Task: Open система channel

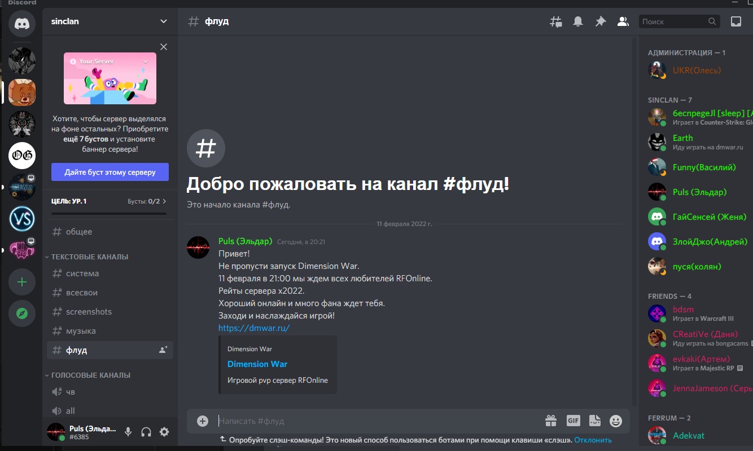Action: point(110,273)
